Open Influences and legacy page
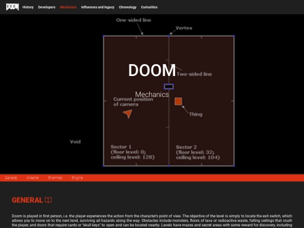The width and height of the screenshot is (304, 228). tap(98, 7)
